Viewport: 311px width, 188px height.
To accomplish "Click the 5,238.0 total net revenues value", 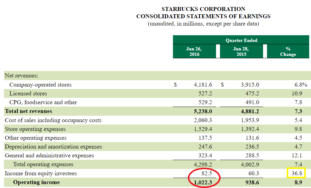I will (x=203, y=111).
